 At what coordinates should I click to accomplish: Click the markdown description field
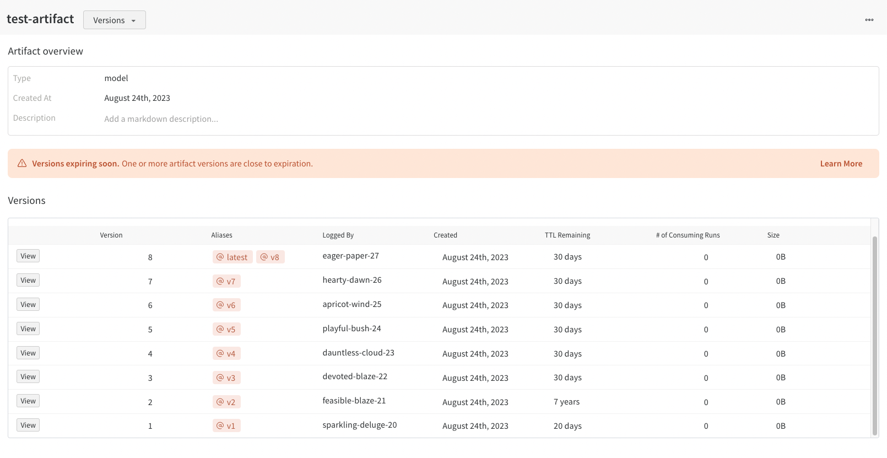[x=161, y=119]
